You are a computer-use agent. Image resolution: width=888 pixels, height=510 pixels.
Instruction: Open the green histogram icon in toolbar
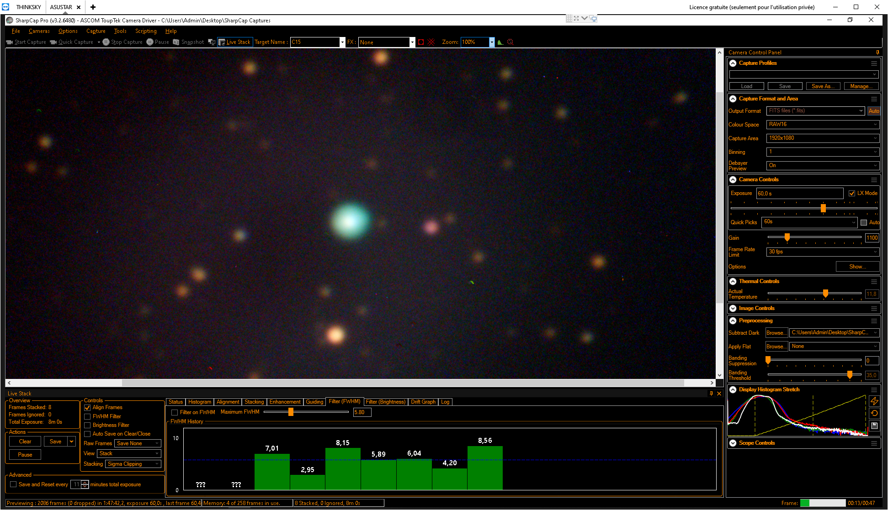500,42
